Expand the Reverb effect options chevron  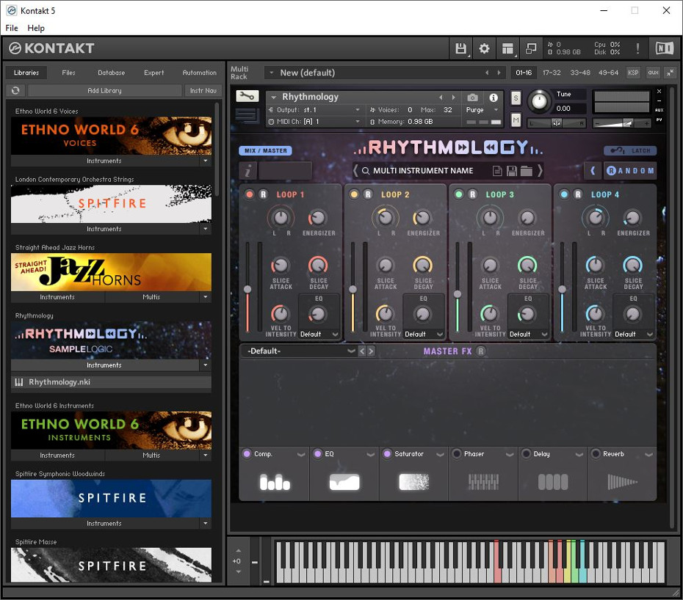click(x=649, y=454)
